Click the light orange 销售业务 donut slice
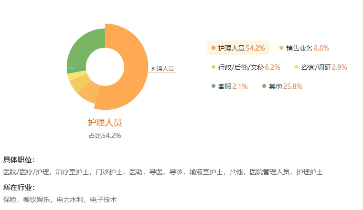The height and width of the screenshot is (210, 363). (x=90, y=93)
